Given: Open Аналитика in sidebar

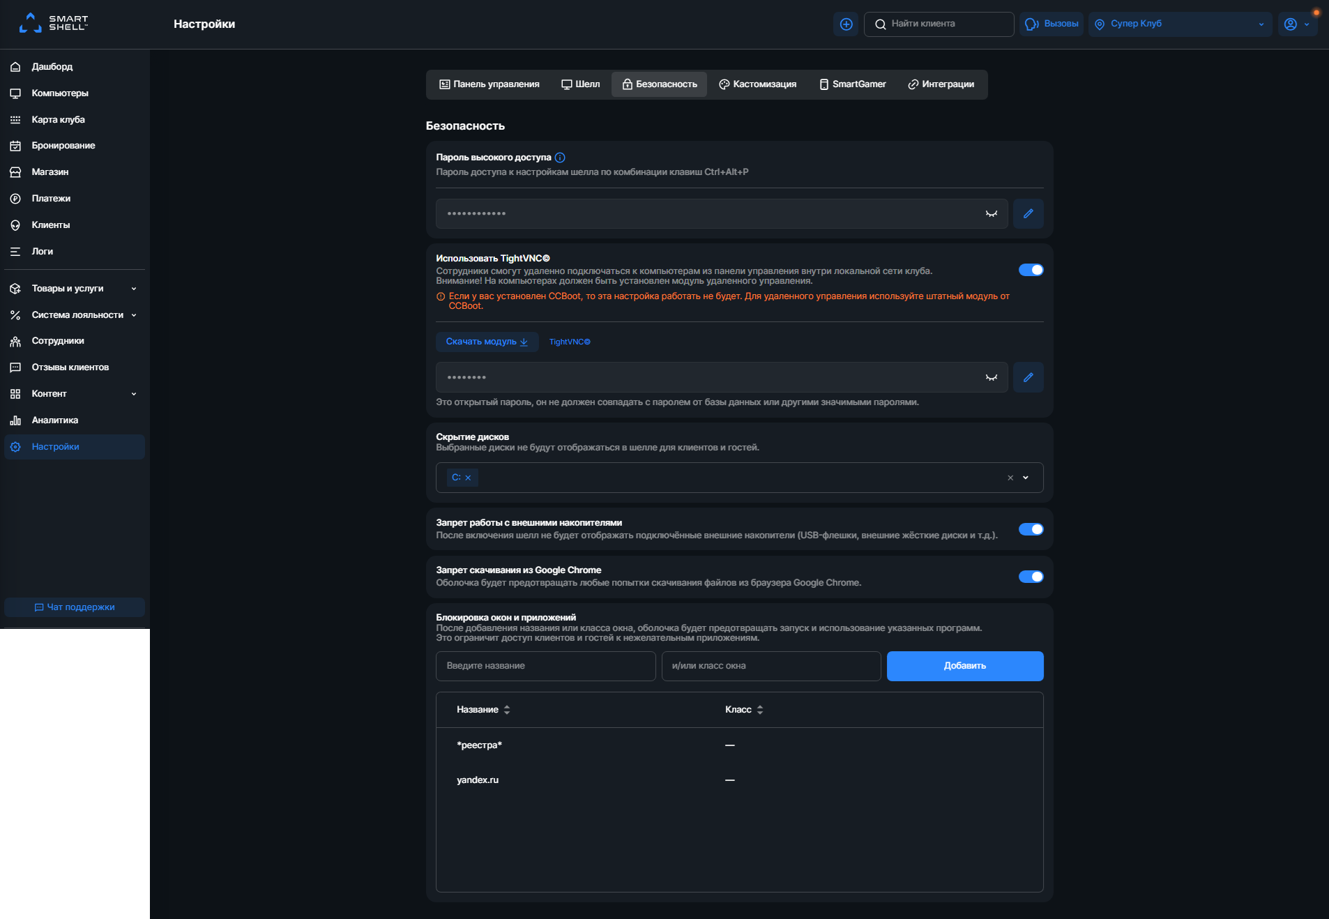Looking at the screenshot, I should click(x=75, y=420).
